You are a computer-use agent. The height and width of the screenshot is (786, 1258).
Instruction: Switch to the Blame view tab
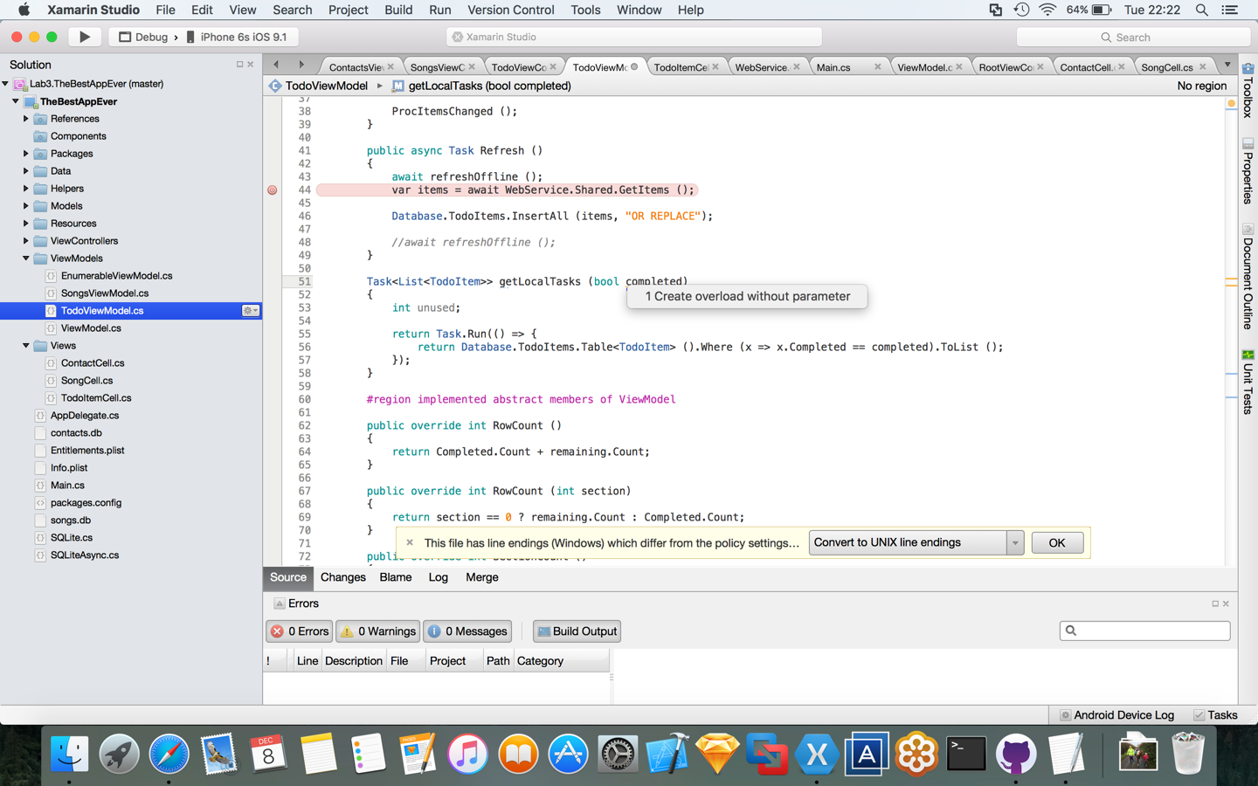tap(396, 577)
